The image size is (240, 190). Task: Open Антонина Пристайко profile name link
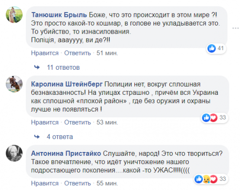66,153
